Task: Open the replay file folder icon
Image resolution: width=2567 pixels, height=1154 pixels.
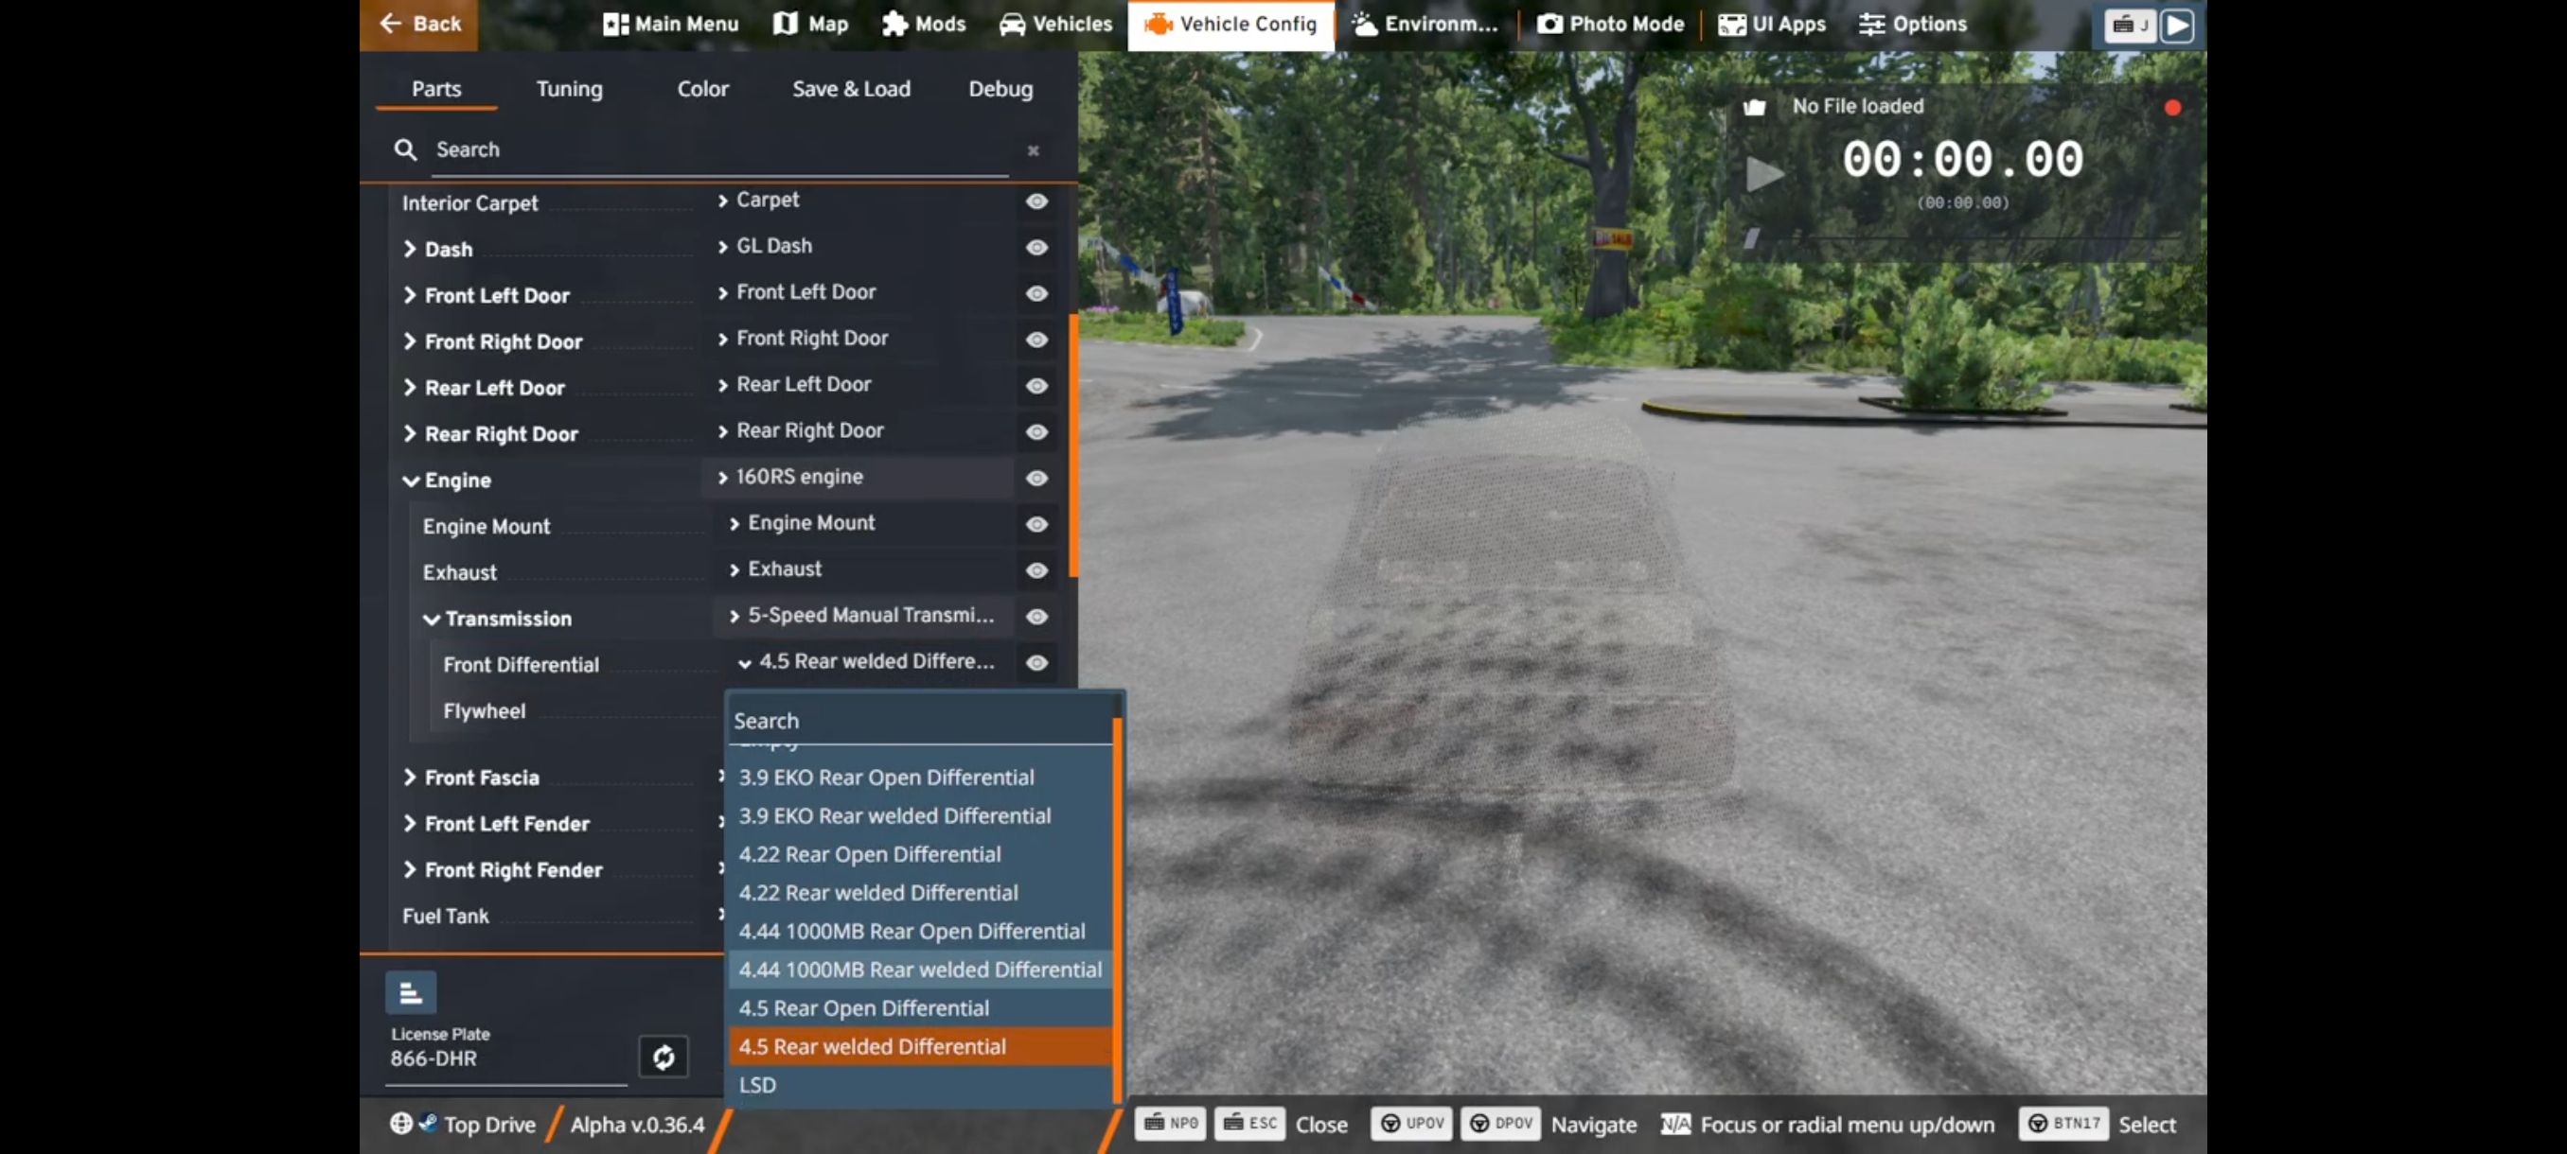Action: (1754, 107)
